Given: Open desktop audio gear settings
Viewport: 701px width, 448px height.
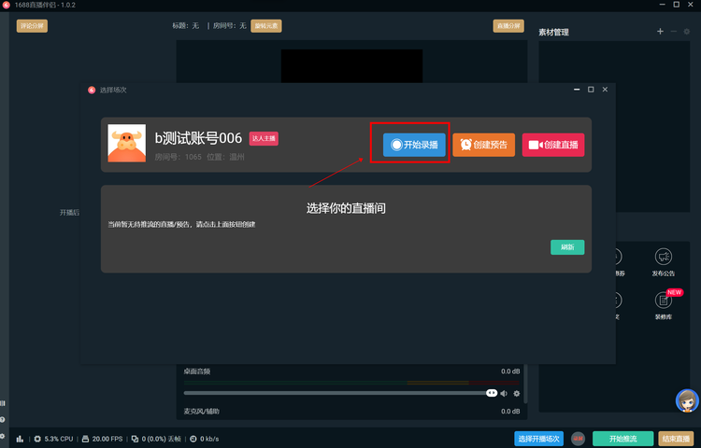Looking at the screenshot, I should [517, 394].
